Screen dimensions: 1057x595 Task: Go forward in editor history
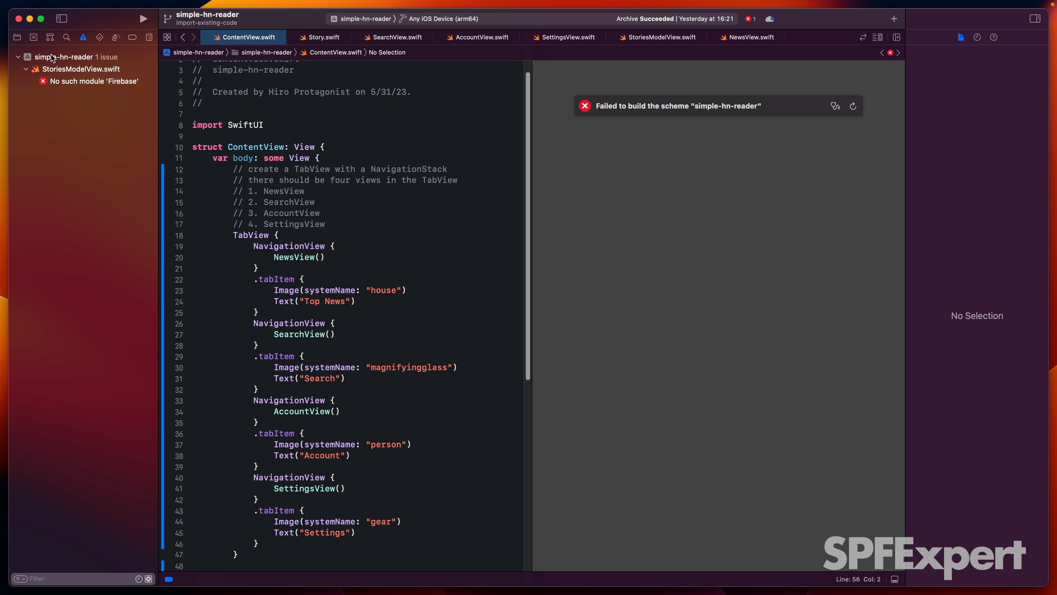click(x=194, y=37)
